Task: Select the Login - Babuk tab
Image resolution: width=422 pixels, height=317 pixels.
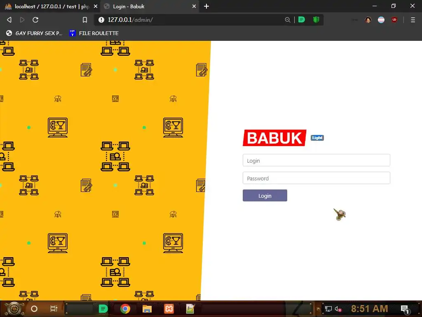Action: click(150, 6)
